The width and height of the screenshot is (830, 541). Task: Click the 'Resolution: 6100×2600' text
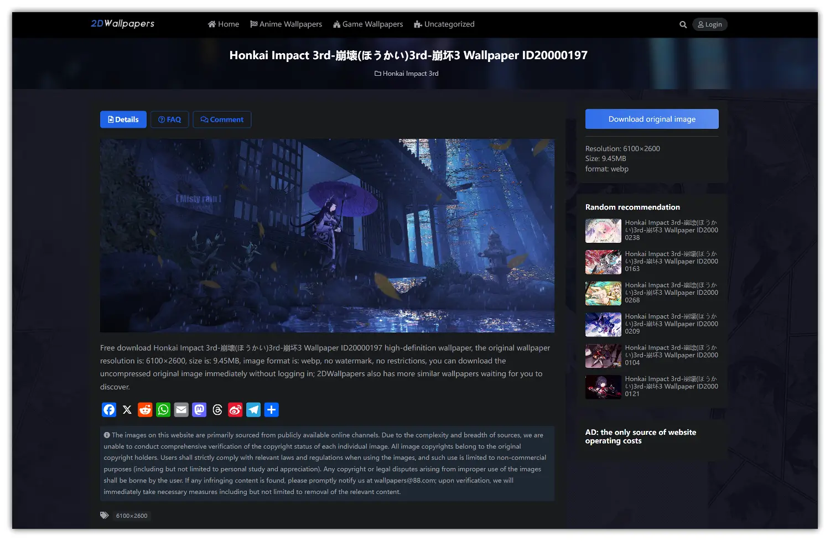622,149
